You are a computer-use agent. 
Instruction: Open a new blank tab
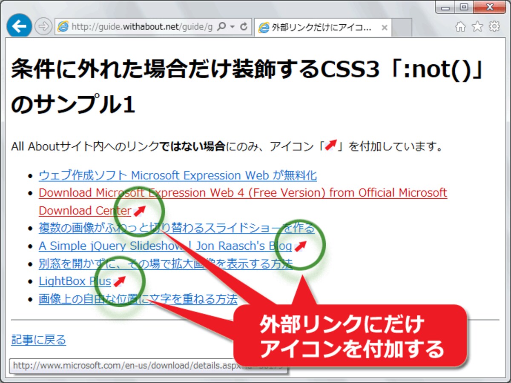tap(402, 28)
